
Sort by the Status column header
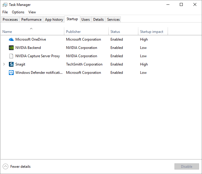[x=123, y=32]
